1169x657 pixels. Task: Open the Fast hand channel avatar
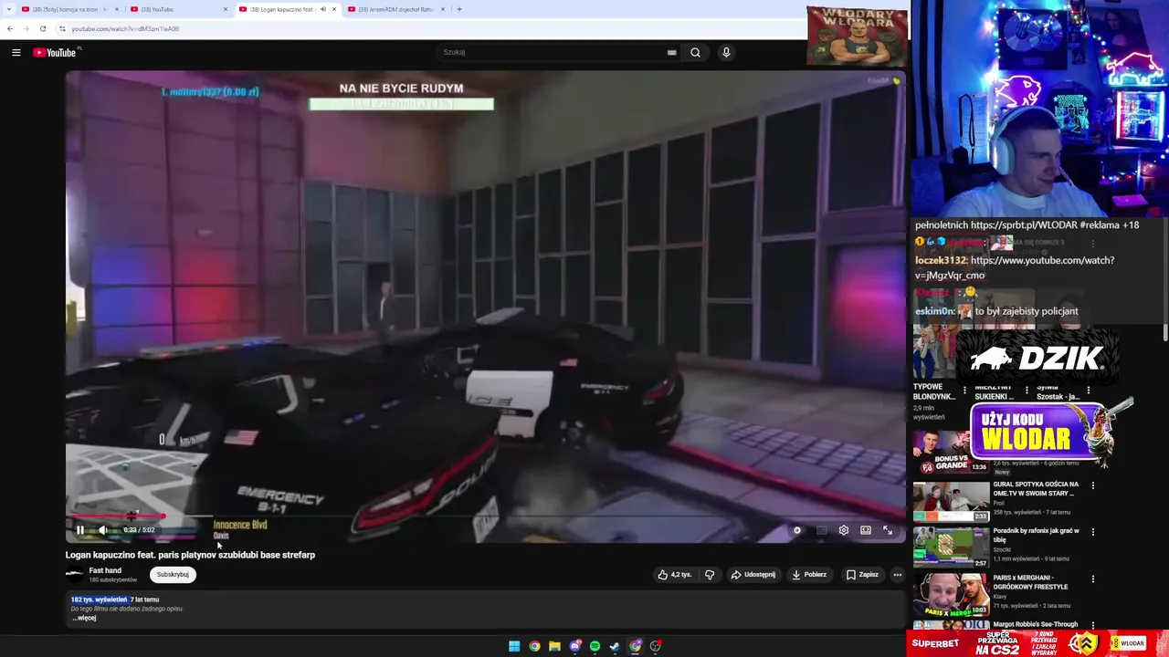pyautogui.click(x=74, y=575)
